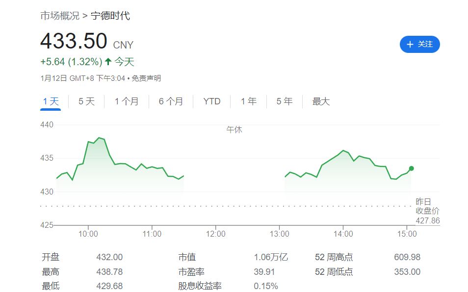Click the 最高 value 438.78
468x292 pixels.
pyautogui.click(x=109, y=272)
